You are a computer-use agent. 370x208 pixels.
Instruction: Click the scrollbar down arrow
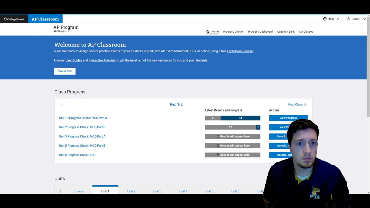coord(368,192)
